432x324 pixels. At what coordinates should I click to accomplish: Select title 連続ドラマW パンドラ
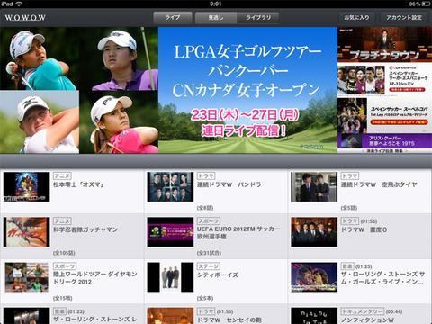[229, 184]
